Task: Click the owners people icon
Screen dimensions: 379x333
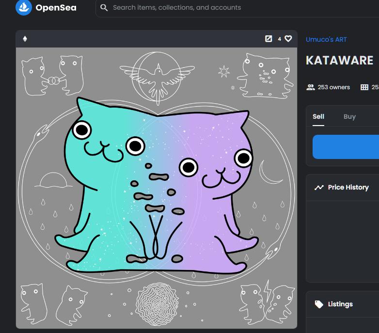Action: (x=311, y=87)
